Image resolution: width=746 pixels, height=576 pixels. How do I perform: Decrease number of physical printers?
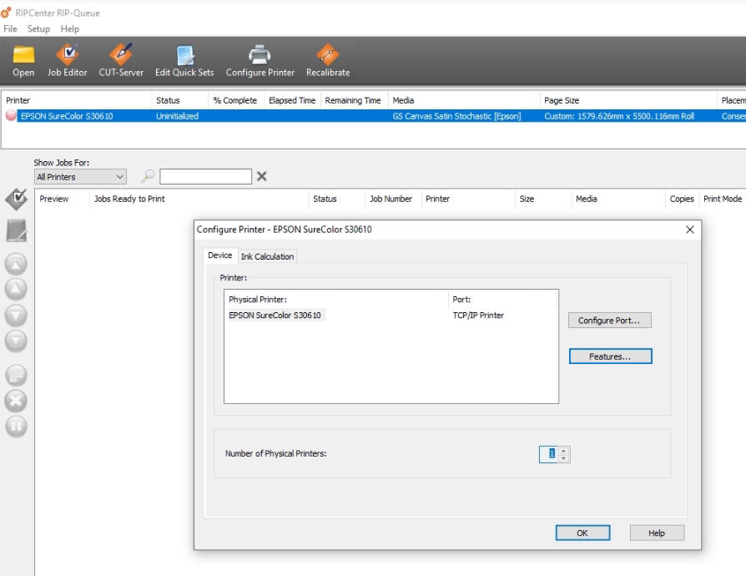[x=563, y=458]
